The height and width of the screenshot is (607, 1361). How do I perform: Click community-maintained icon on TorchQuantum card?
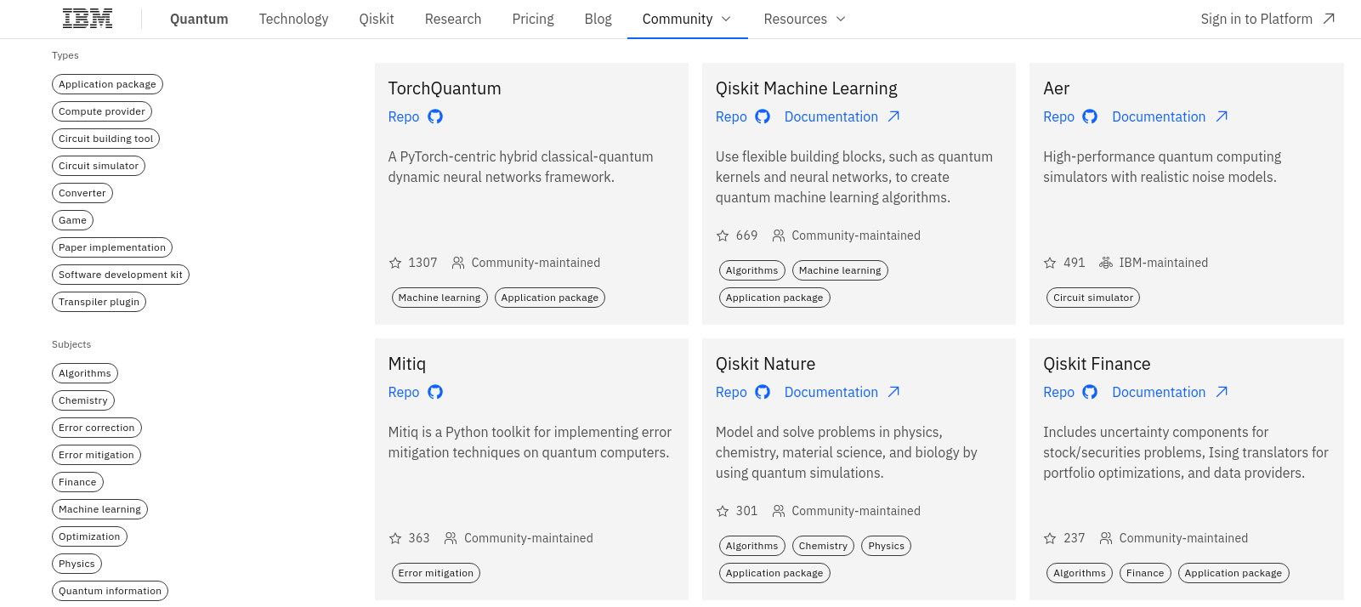point(458,264)
